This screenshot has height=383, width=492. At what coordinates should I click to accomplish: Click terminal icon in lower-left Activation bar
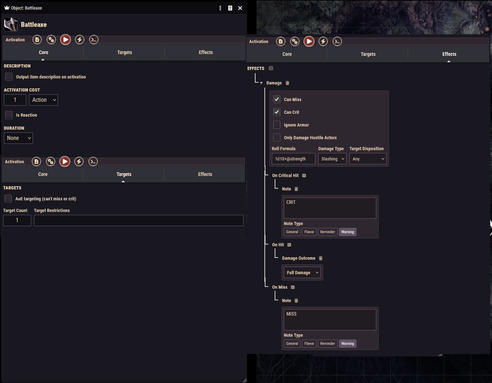(x=93, y=161)
